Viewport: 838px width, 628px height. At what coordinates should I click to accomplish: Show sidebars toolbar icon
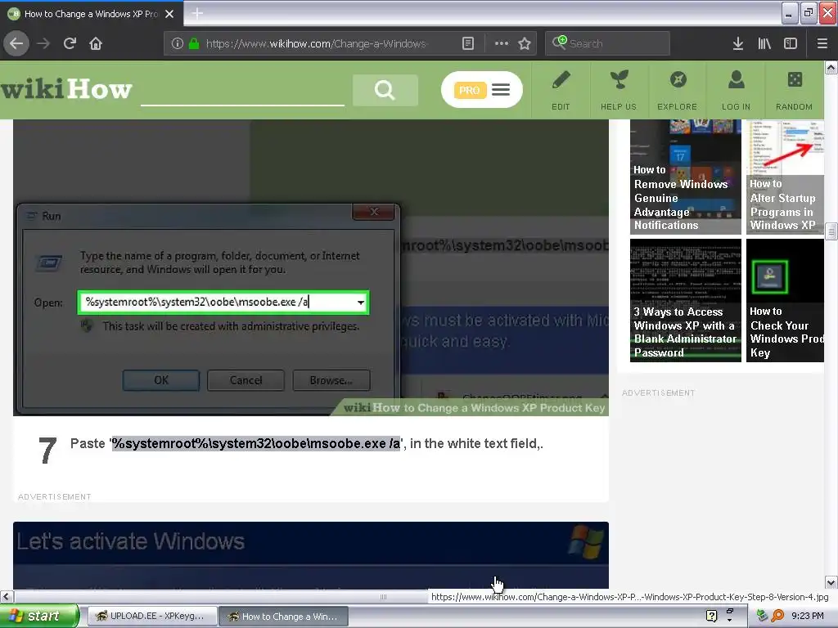[791, 43]
